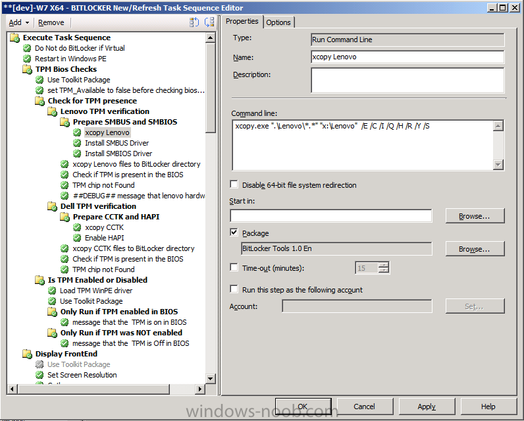Viewport: 524px width, 421px height.
Task: Click into the Start in input field
Action: 331,216
